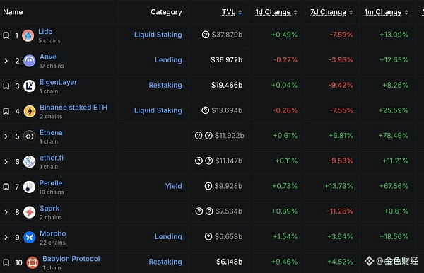
Task: Bookmark Babylon Protocol entry
Action: click(6, 262)
